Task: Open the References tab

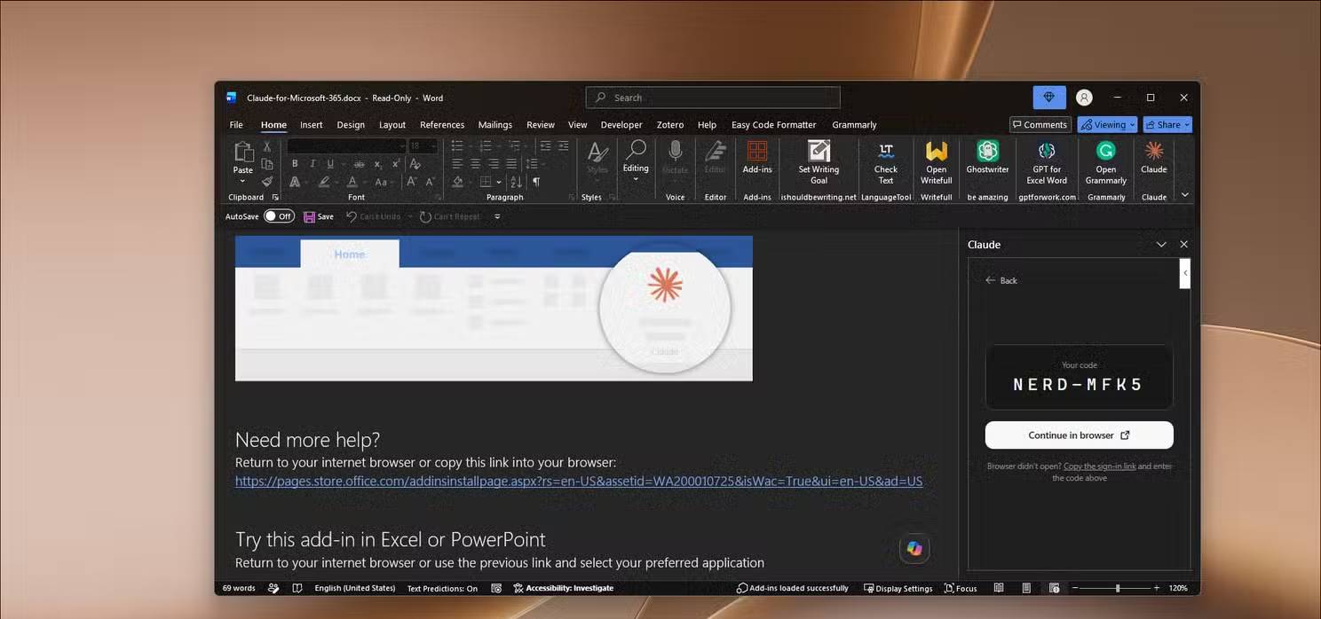Action: (x=442, y=125)
